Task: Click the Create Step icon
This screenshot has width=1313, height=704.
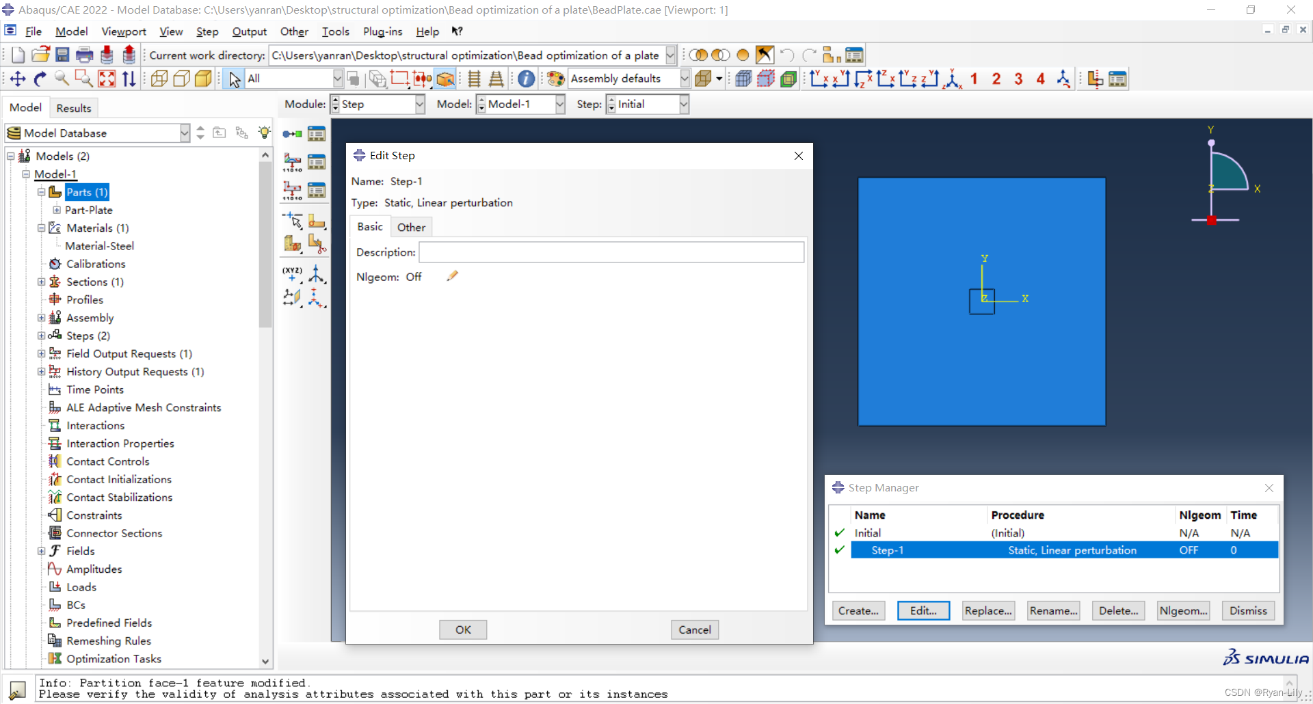Action: (293, 134)
